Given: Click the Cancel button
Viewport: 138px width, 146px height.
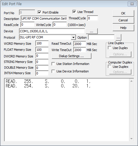Looking at the screenshot, I should click(123, 20).
